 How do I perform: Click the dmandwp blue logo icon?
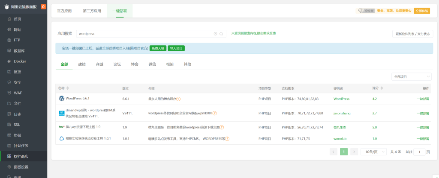click(x=62, y=113)
